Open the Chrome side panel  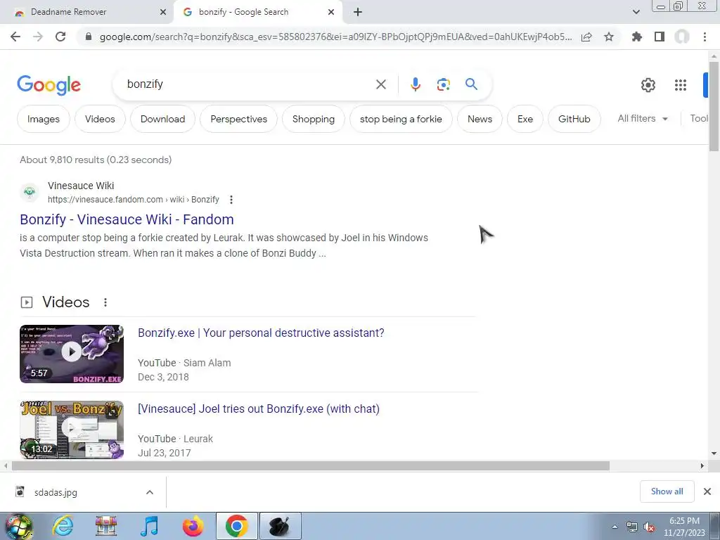coord(660,37)
